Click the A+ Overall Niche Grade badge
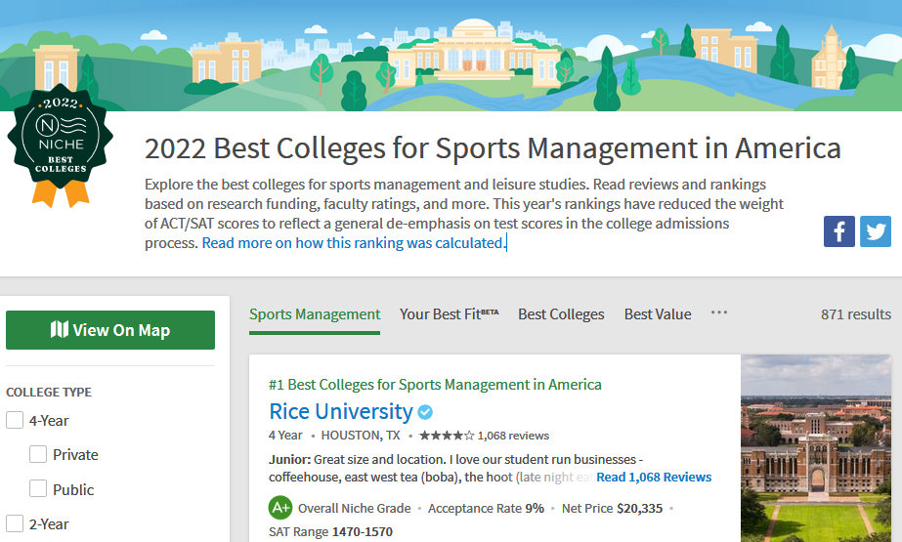Image resolution: width=902 pixels, height=542 pixels. [x=280, y=508]
